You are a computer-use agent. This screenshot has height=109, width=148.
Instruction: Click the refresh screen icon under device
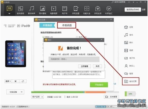pos(23,81)
